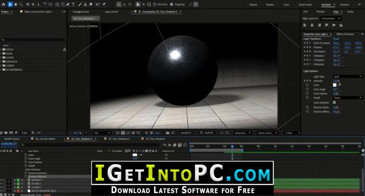Click the color eyedropper next to Color swatch
365x196 pixels.
tap(340, 85)
